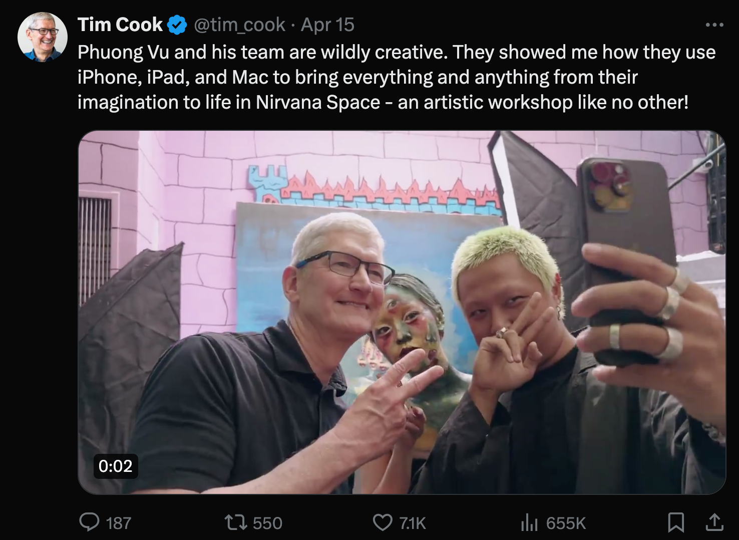The height and width of the screenshot is (540, 739).
Task: Open the three-dot more options menu
Action: [714, 25]
